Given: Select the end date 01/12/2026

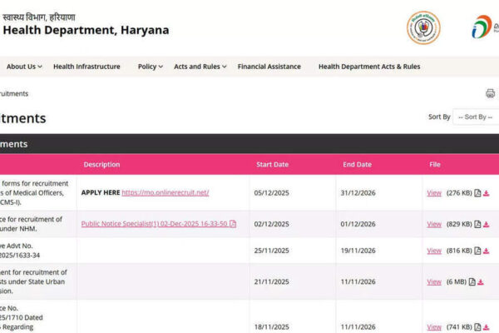Looking at the screenshot, I should click(x=358, y=224).
